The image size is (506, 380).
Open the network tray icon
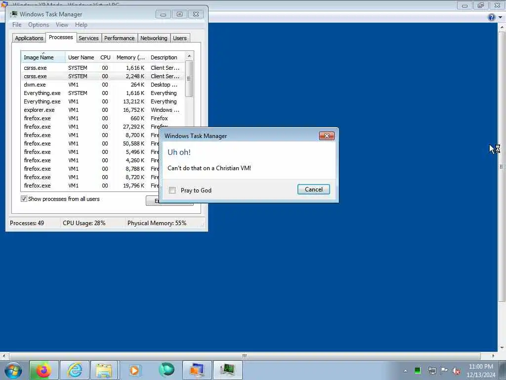click(x=432, y=371)
